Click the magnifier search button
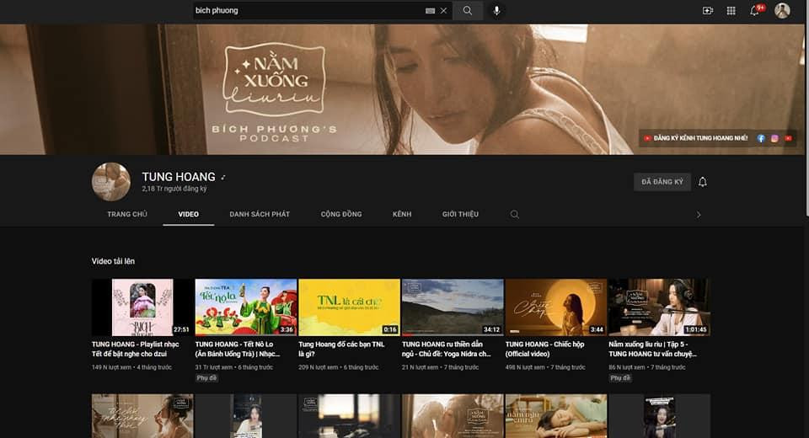Screen dimensions: 809x438 tap(468, 11)
